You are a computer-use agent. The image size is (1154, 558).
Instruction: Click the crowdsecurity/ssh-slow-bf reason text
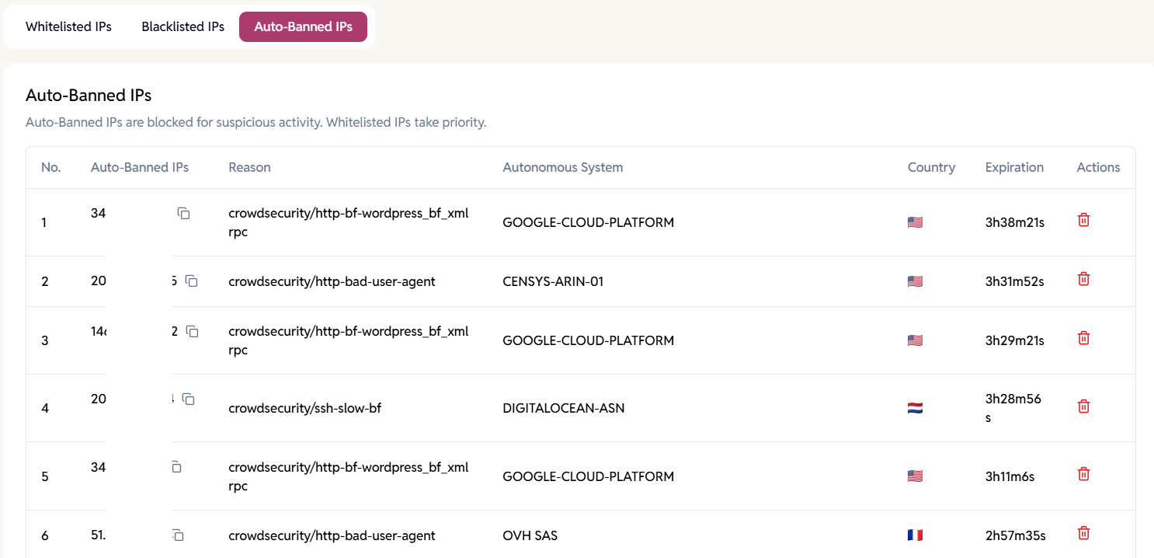(x=304, y=408)
